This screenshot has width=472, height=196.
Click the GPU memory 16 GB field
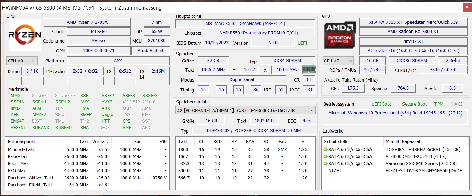(372, 61)
